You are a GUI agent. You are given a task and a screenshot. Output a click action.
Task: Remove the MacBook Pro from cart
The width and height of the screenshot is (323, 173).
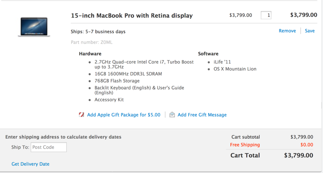[x=287, y=31]
